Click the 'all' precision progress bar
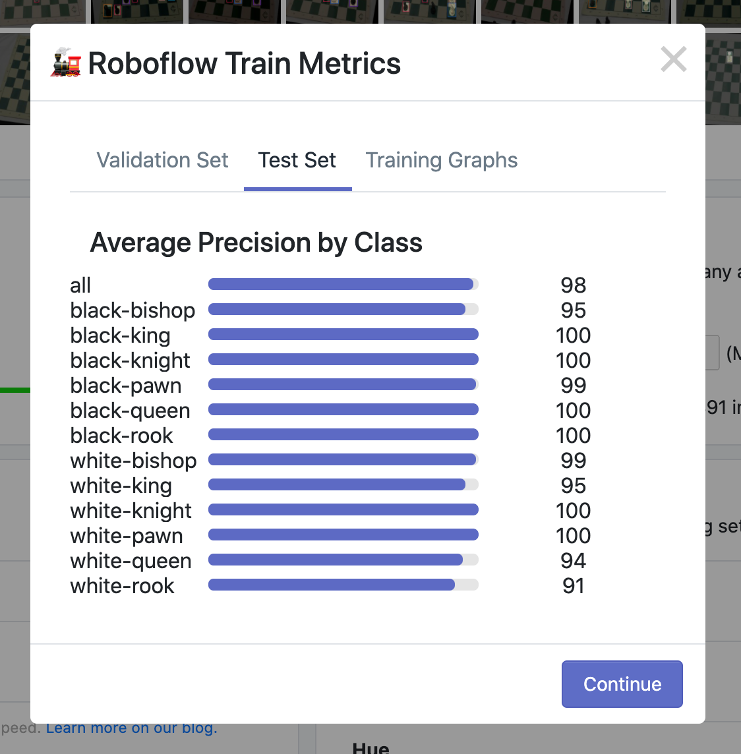The image size is (741, 754). (343, 284)
